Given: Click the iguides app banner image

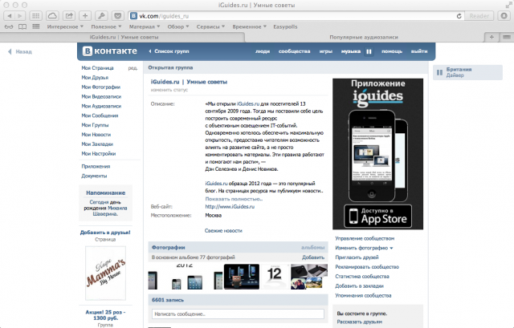Looking at the screenshot, I should coord(377,154).
